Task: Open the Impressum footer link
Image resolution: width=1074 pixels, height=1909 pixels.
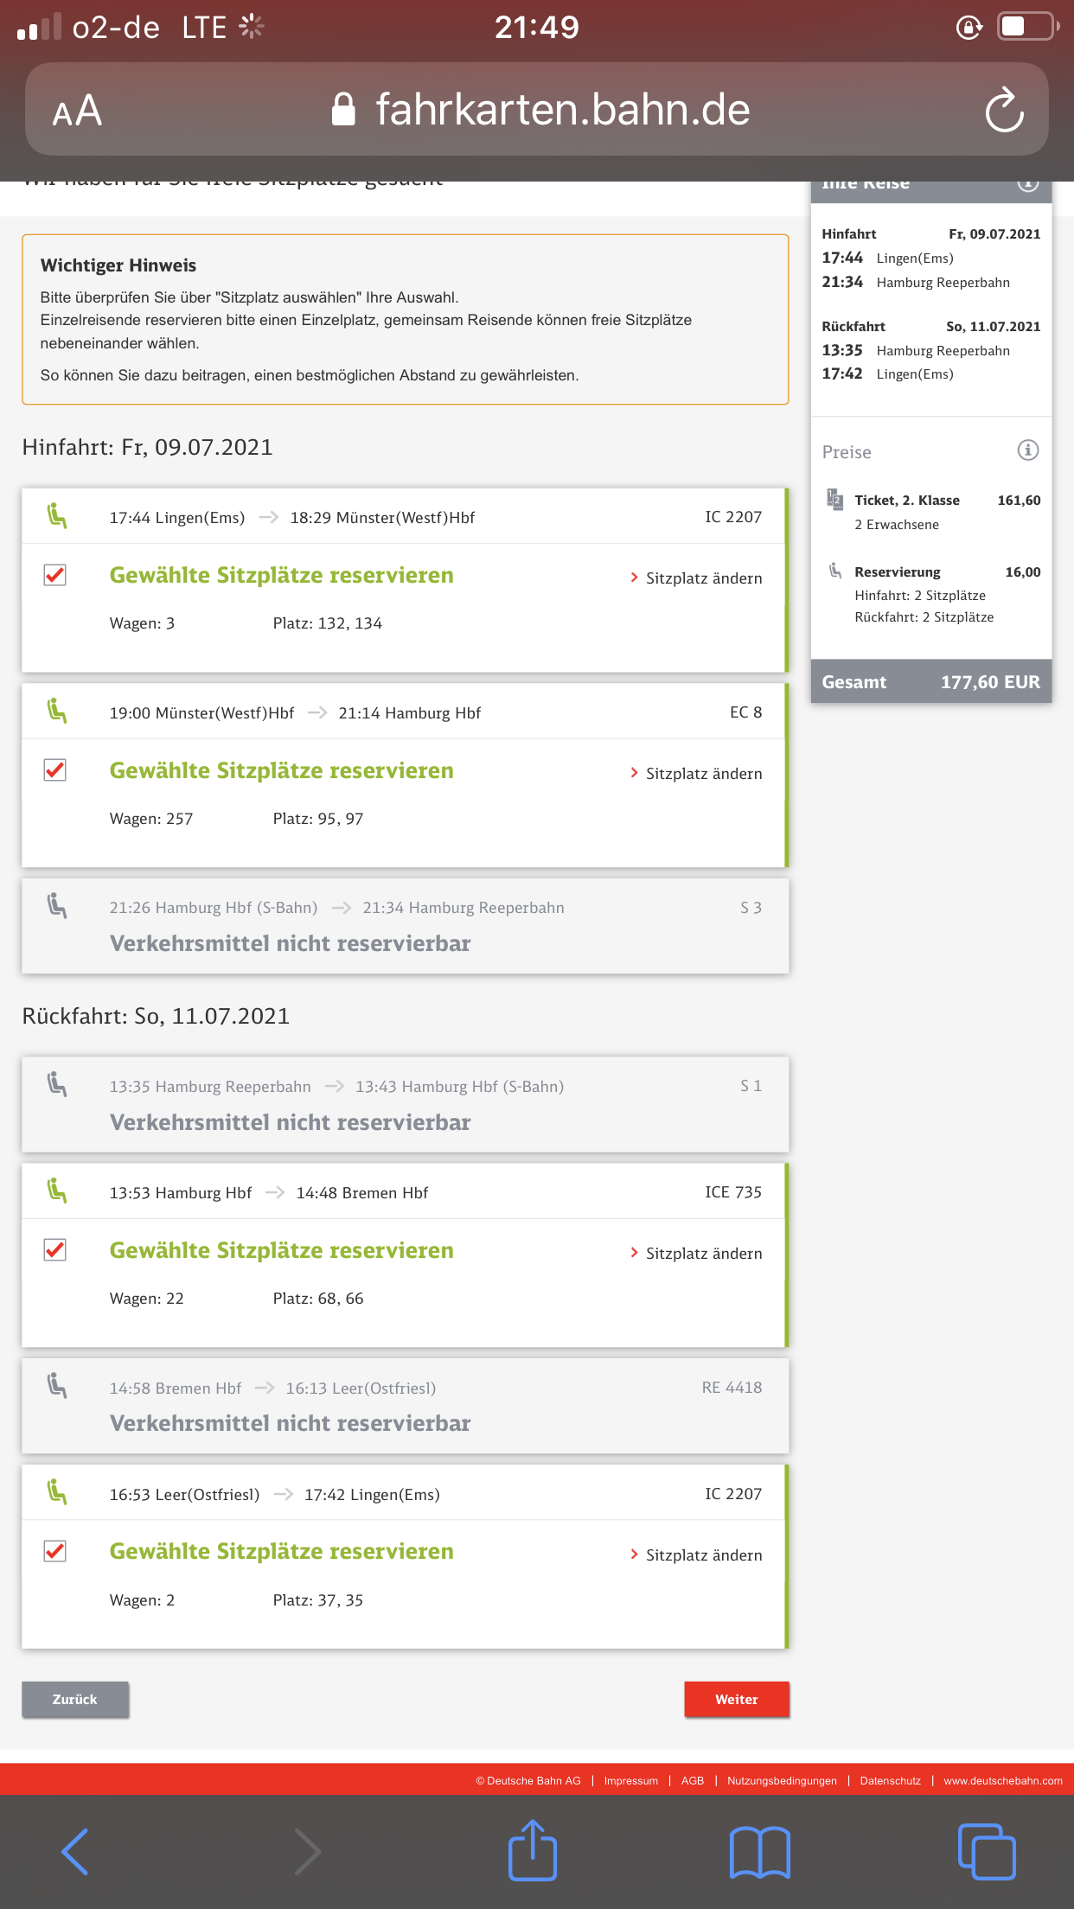Action: (x=630, y=1781)
